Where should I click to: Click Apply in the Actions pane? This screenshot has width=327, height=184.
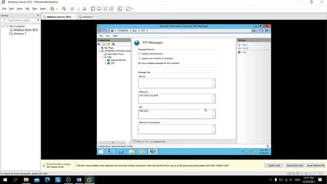coord(245,45)
